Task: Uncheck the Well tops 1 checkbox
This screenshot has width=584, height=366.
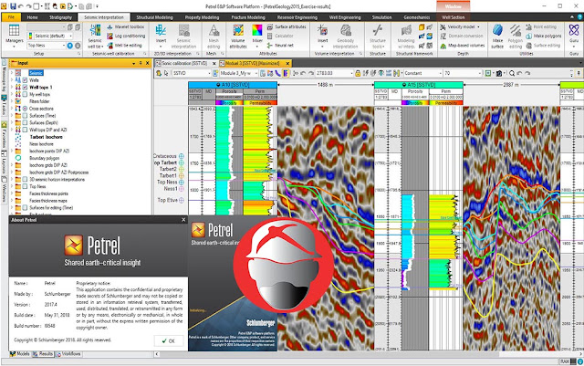Action: (25, 88)
